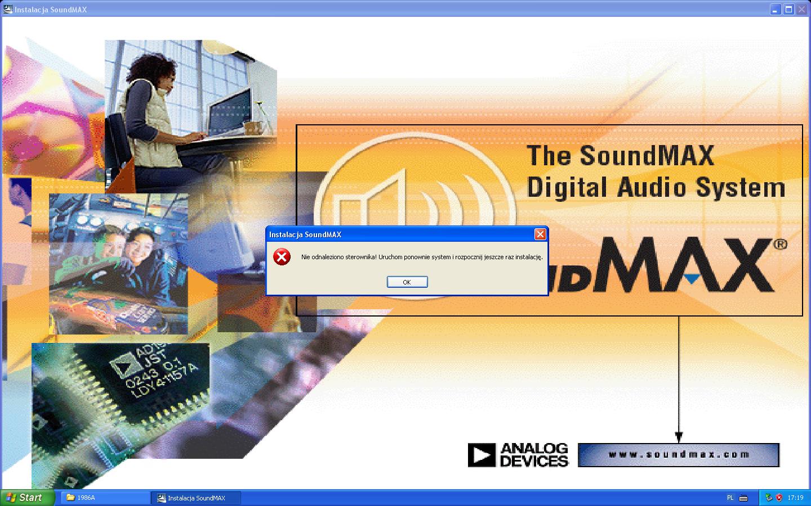Minimize the Instalacja SoundMAX main window

pyautogui.click(x=776, y=9)
